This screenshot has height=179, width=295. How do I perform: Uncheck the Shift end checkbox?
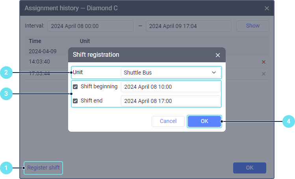75,101
